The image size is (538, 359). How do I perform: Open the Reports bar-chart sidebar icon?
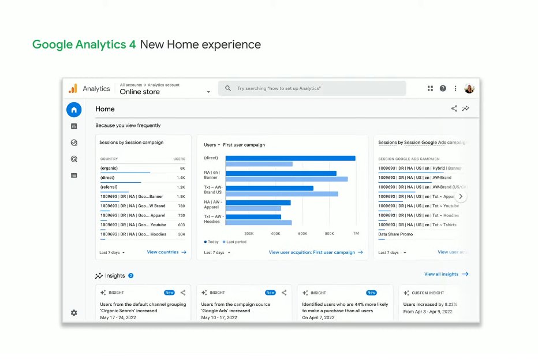tap(74, 126)
